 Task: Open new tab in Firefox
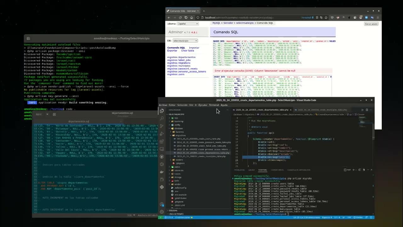[x=204, y=11]
